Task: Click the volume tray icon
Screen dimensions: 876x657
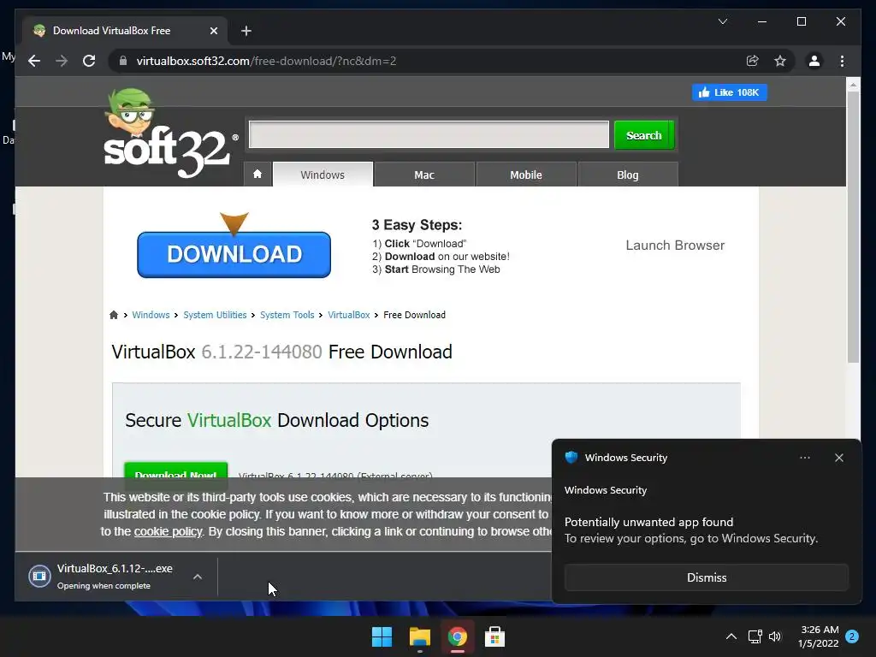Action: 775,636
